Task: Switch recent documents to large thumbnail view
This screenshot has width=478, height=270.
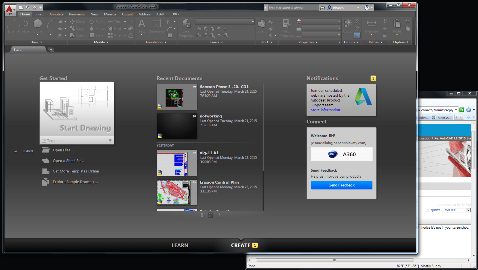Action: coord(202,215)
